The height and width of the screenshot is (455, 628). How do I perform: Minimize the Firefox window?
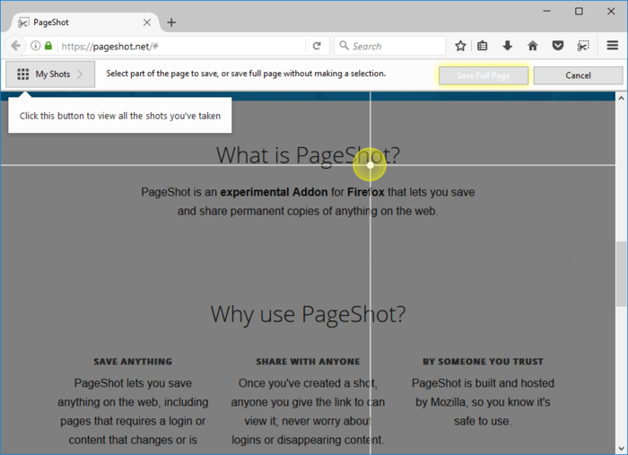[x=547, y=11]
